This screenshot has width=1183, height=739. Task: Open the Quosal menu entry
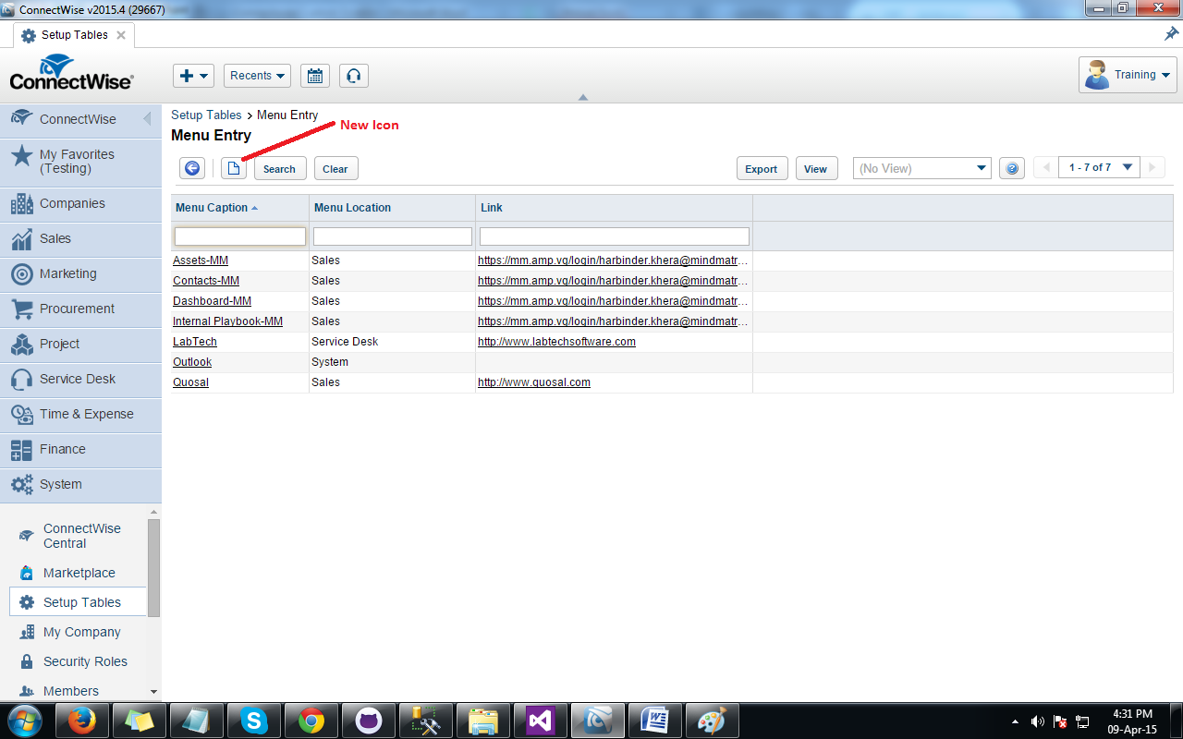click(190, 382)
